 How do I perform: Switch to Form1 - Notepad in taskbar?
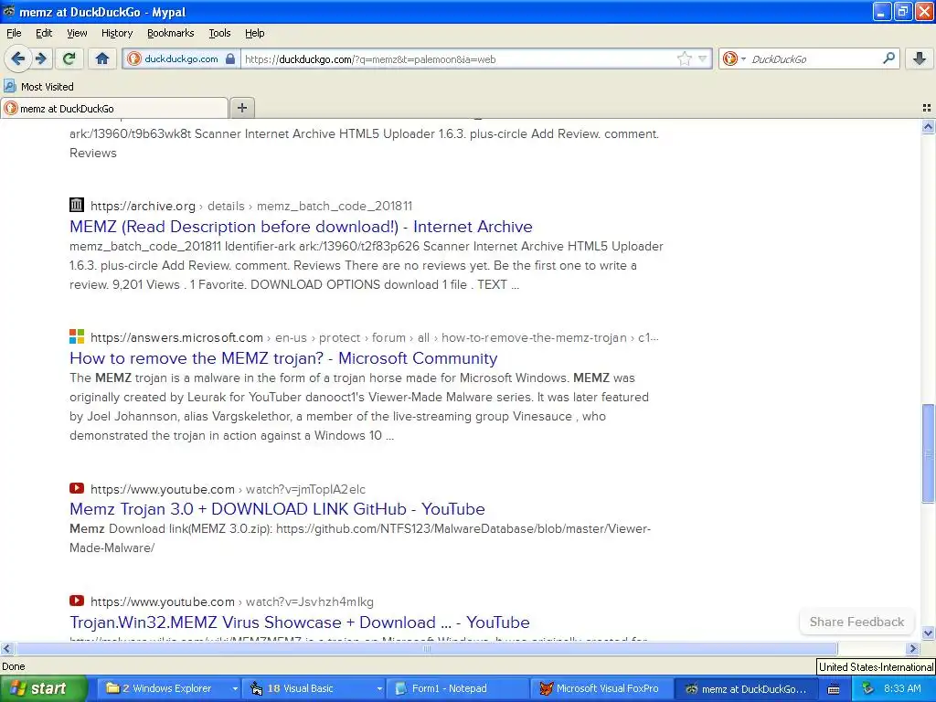457,688
